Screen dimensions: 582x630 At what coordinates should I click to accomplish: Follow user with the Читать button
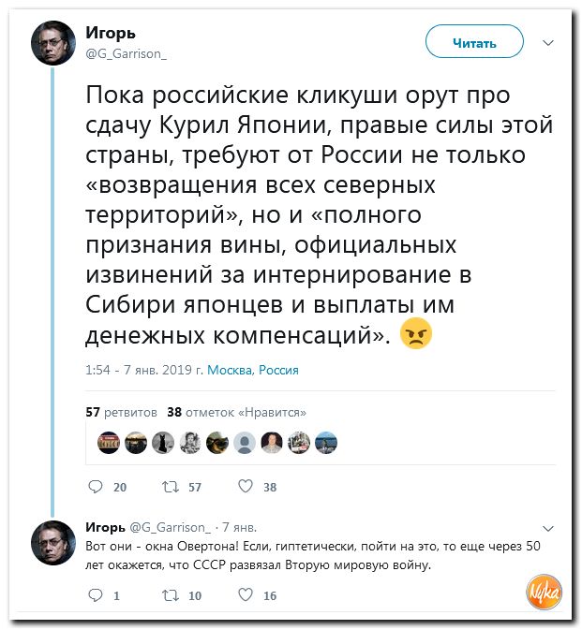(474, 42)
